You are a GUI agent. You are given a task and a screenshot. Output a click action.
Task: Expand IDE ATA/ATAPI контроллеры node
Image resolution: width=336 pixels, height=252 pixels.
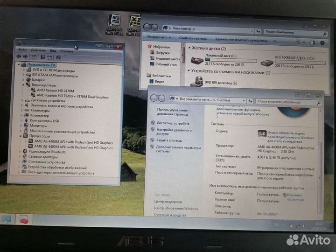click(x=24, y=75)
